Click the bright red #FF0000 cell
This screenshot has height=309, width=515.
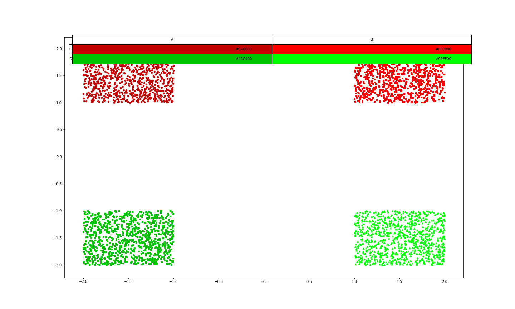click(x=372, y=49)
